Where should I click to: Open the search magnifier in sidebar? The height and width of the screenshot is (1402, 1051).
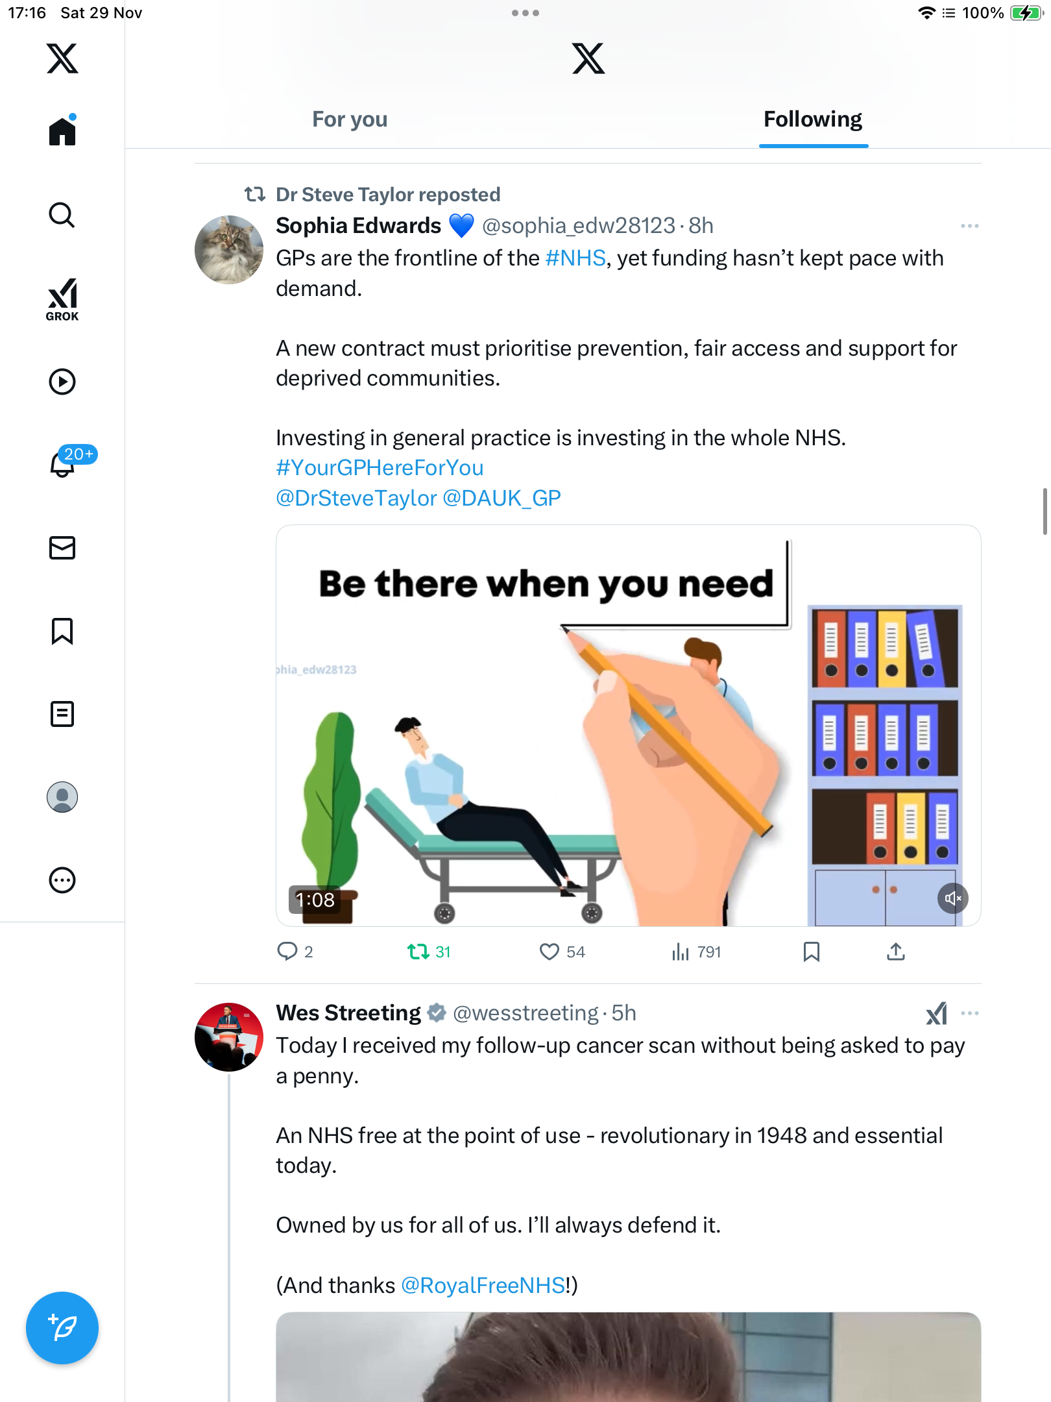[62, 215]
